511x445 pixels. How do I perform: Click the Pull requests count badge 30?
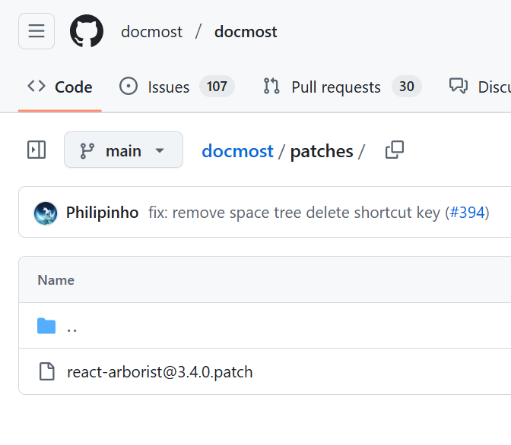coord(407,87)
